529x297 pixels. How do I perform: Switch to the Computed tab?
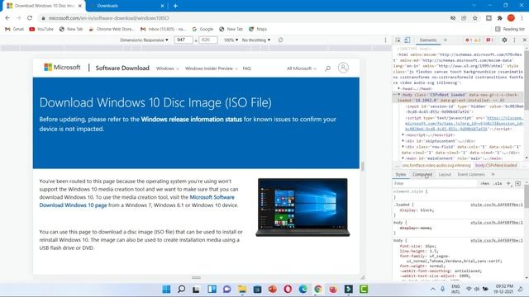[422, 174]
